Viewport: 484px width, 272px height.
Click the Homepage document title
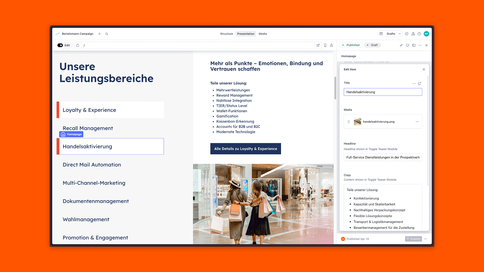(x=349, y=56)
